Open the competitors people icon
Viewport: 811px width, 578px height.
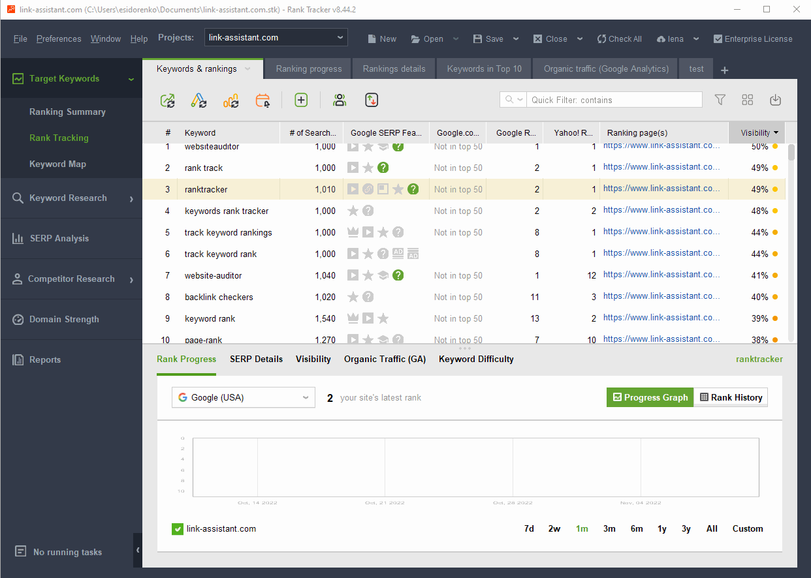tap(340, 100)
